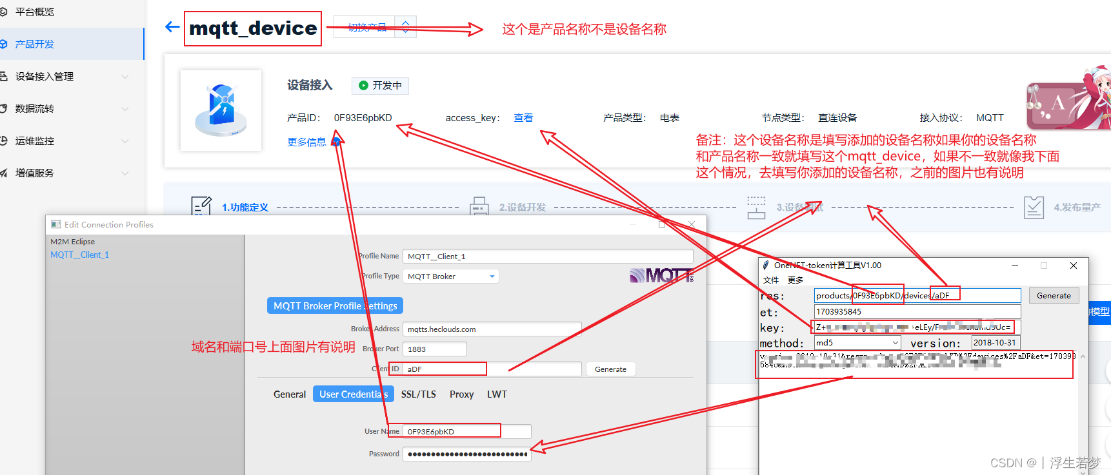Click the version field 2018-10-31

coord(996,342)
